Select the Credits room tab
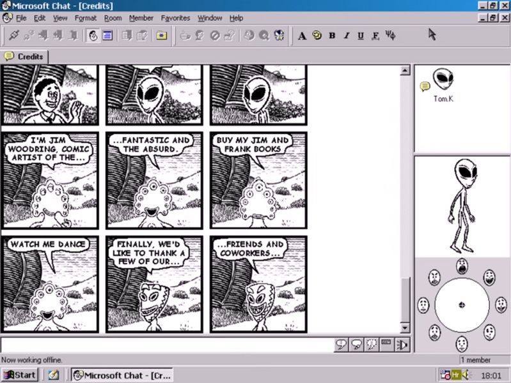The width and height of the screenshot is (511, 383). [24, 57]
